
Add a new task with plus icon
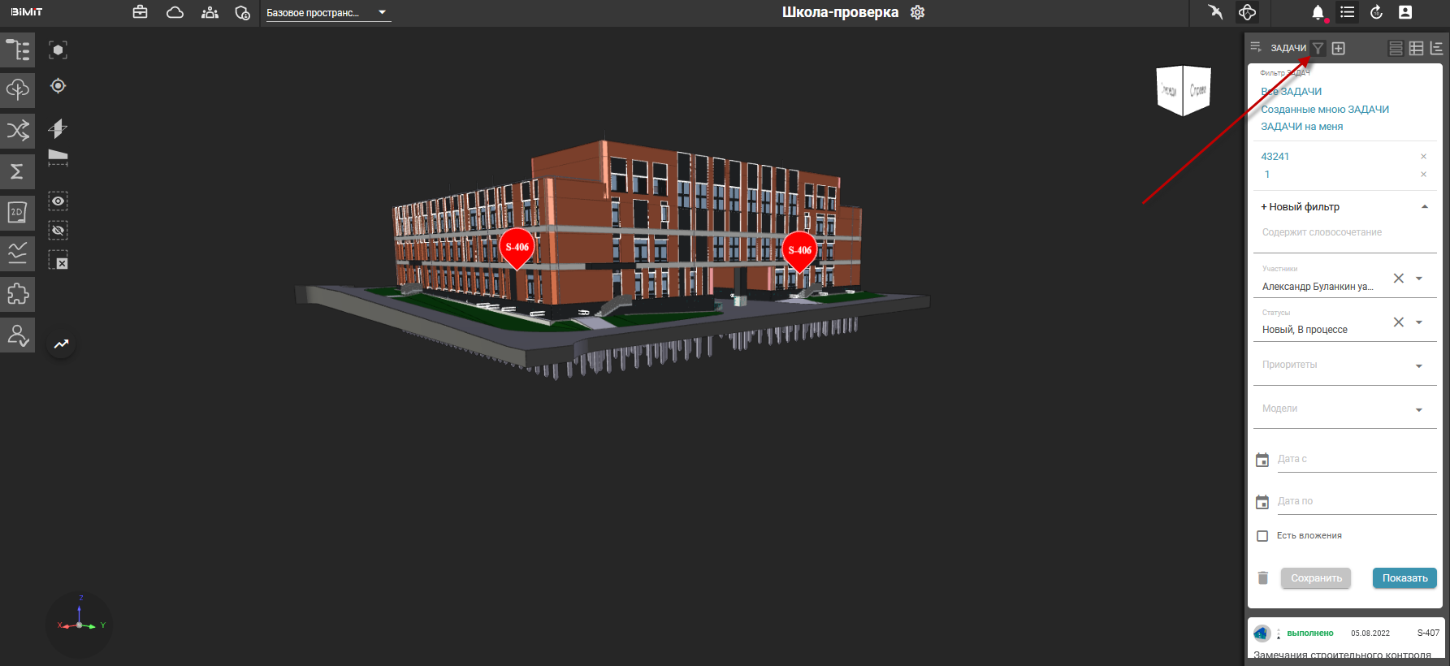click(x=1339, y=49)
